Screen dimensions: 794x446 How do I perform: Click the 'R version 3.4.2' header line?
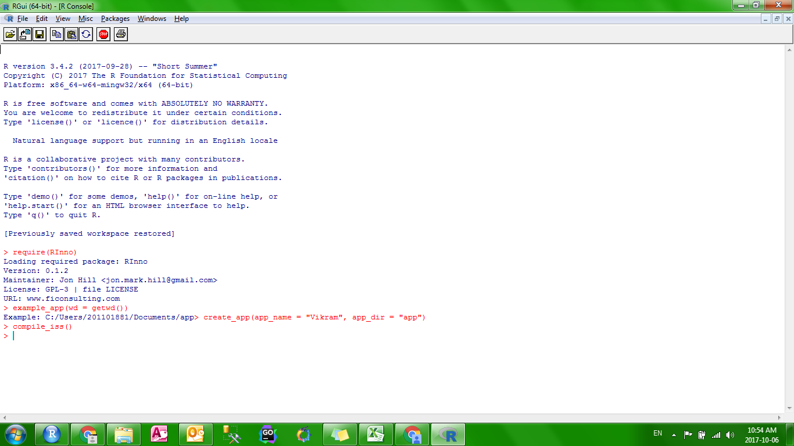coord(110,66)
